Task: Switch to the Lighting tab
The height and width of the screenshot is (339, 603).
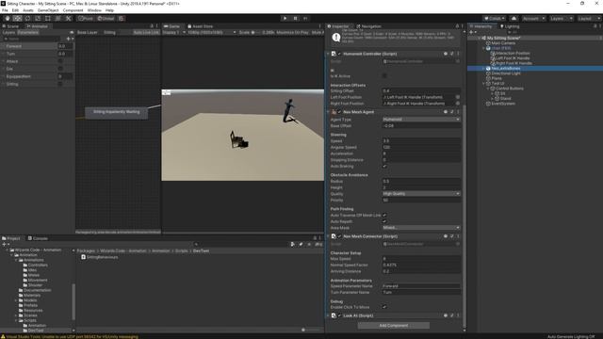Action: click(509, 26)
